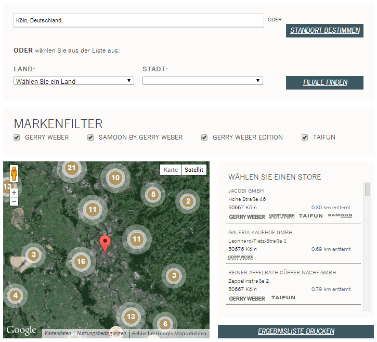Viewport: 377px width, 342px height.
Task: Zoom out with the map minus button
Action: 14,201
